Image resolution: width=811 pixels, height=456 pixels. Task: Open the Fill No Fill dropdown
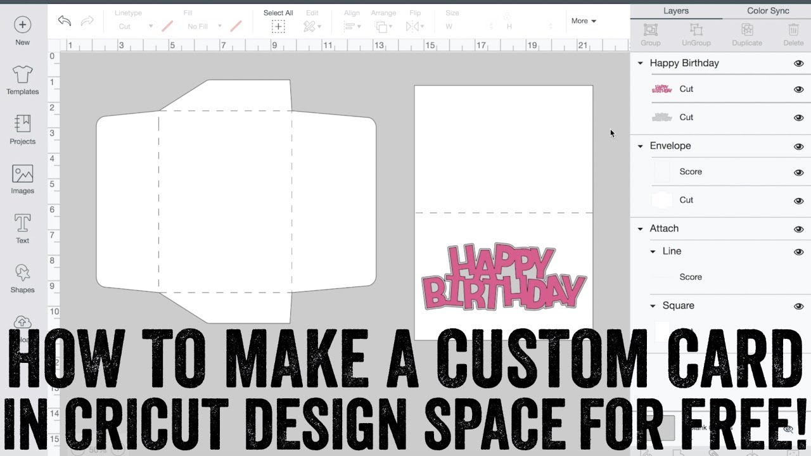(205, 27)
